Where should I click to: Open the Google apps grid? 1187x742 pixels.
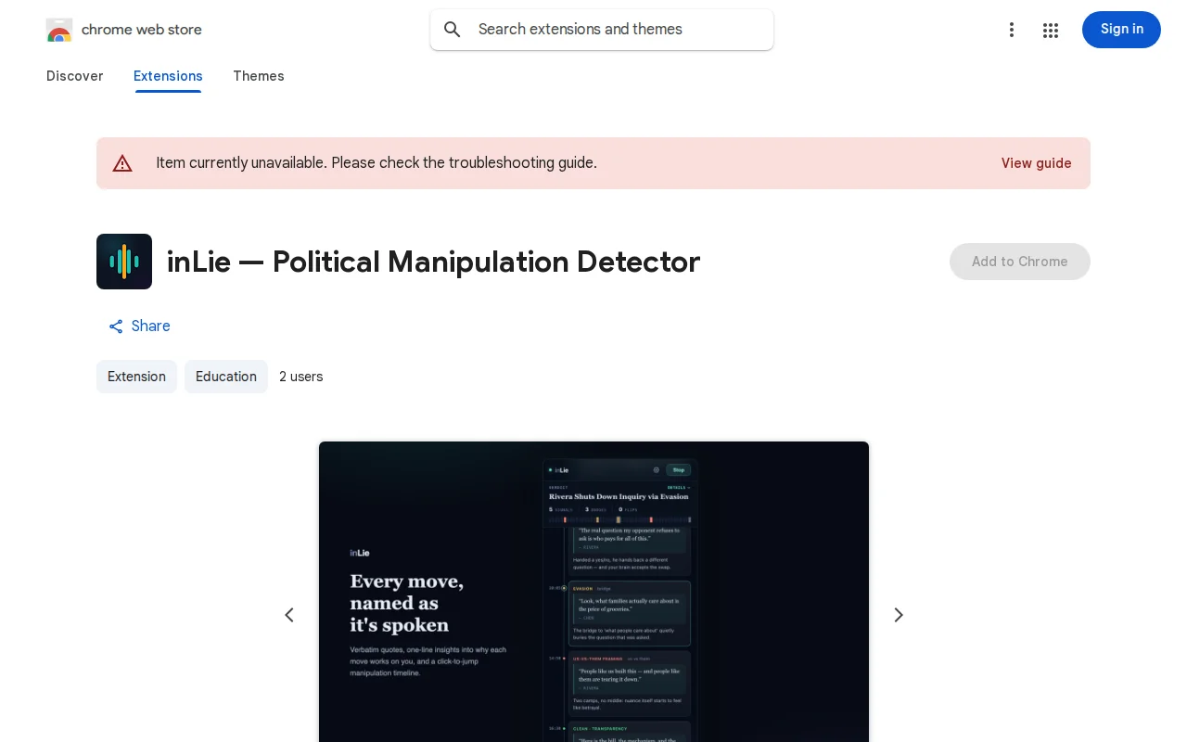pyautogui.click(x=1051, y=30)
